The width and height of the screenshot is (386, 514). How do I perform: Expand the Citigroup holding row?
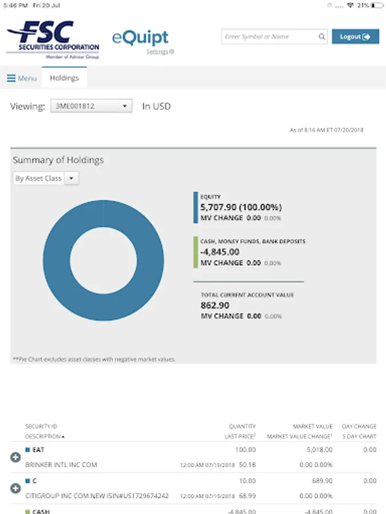point(15,488)
